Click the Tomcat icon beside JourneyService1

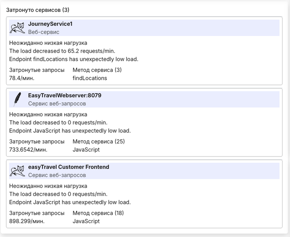(17, 28)
